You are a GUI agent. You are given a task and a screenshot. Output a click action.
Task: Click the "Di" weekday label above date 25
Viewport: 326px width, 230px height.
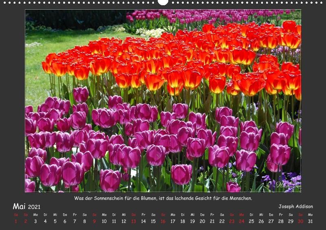point(251,215)
